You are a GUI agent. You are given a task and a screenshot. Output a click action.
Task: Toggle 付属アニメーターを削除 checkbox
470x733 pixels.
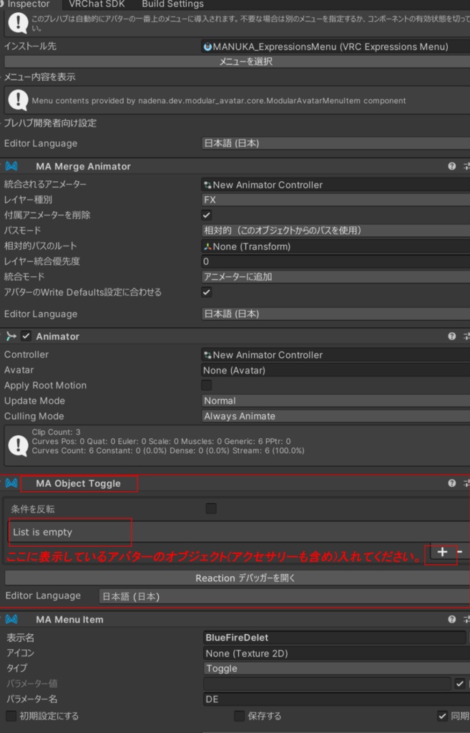[207, 215]
